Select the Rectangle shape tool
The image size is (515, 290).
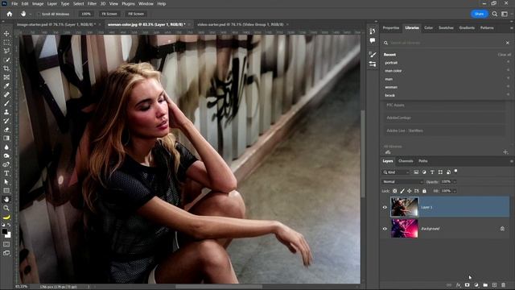[x=6, y=191]
